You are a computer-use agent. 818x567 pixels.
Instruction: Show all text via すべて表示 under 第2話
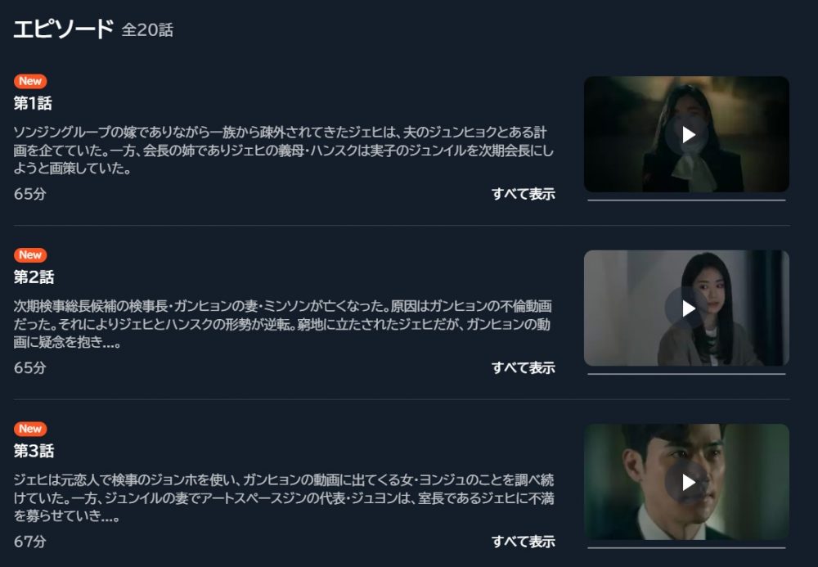tap(524, 367)
